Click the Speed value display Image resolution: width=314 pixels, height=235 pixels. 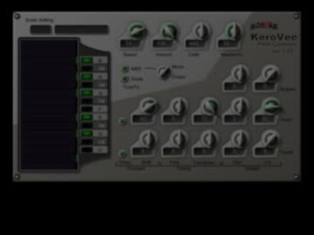tap(130, 44)
